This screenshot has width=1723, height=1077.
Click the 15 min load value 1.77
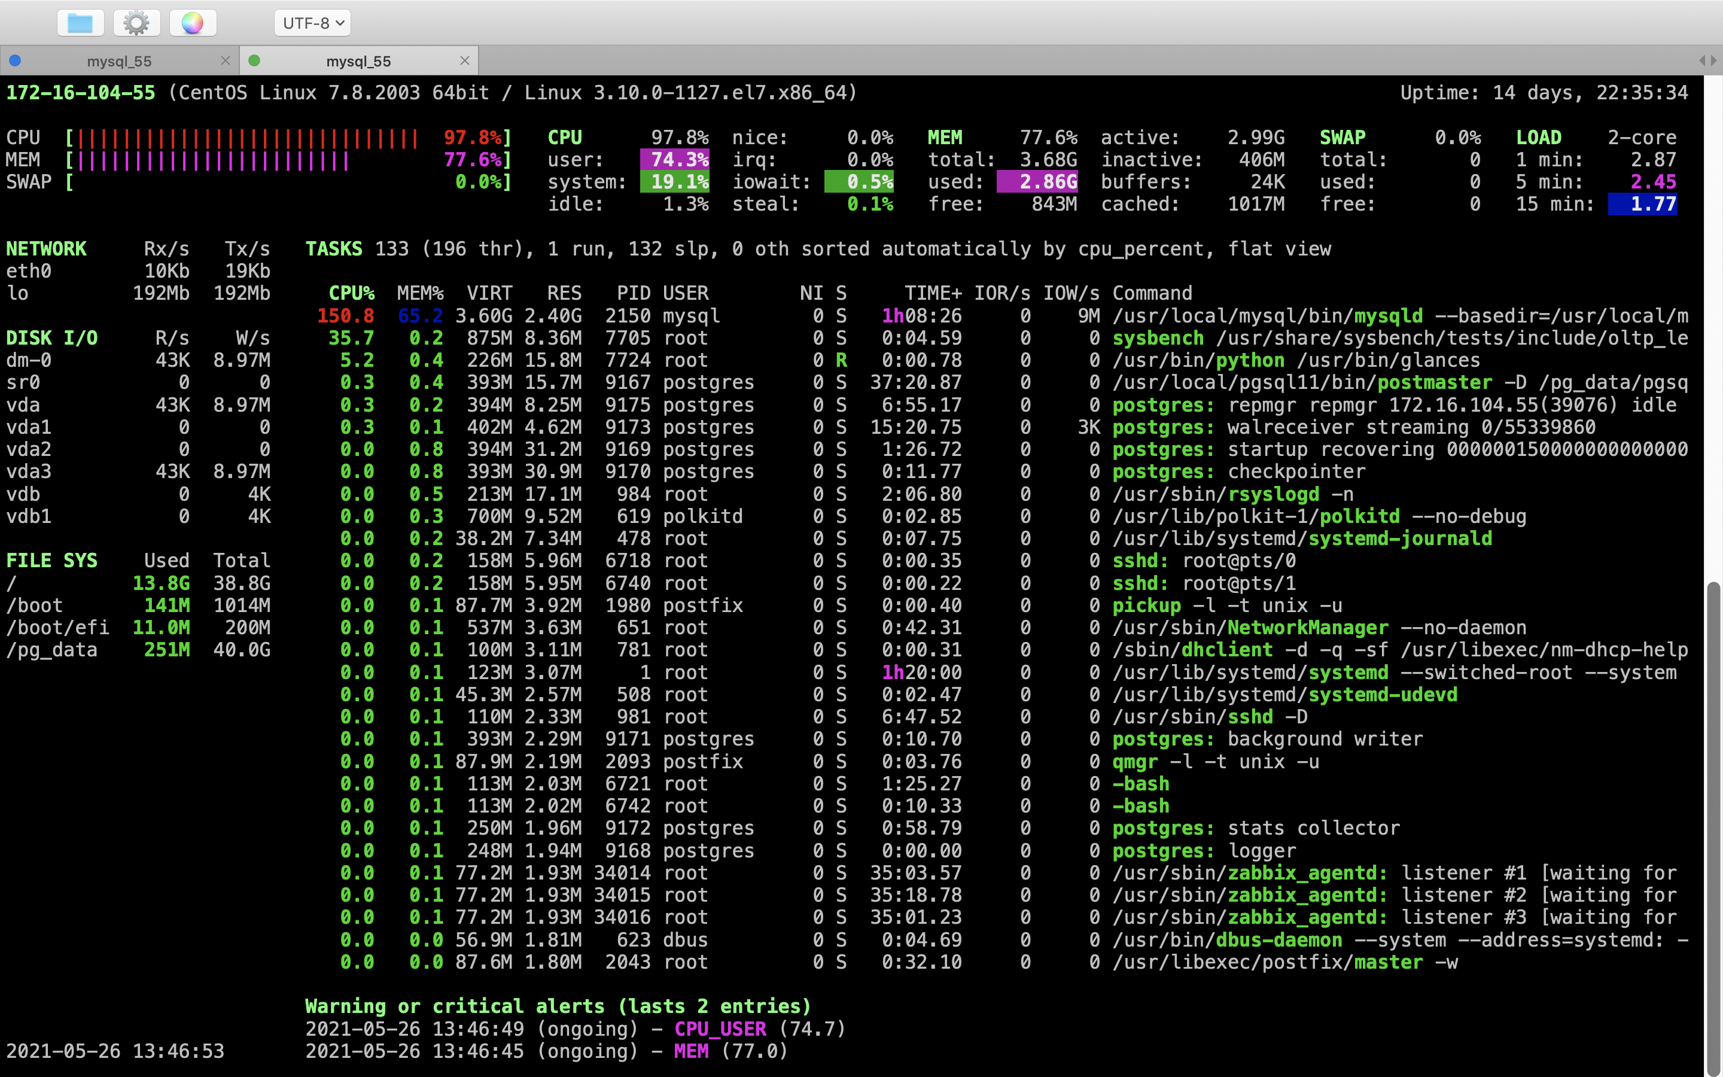pos(1643,205)
